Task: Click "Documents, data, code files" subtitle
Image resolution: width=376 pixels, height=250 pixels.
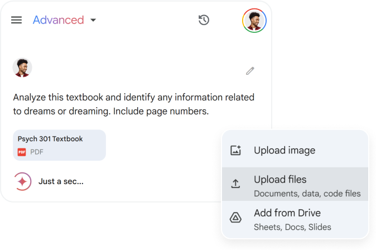Action: [307, 194]
